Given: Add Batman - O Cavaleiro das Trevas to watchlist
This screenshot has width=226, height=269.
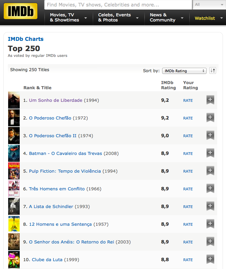Looking at the screenshot, I should 210,153.
